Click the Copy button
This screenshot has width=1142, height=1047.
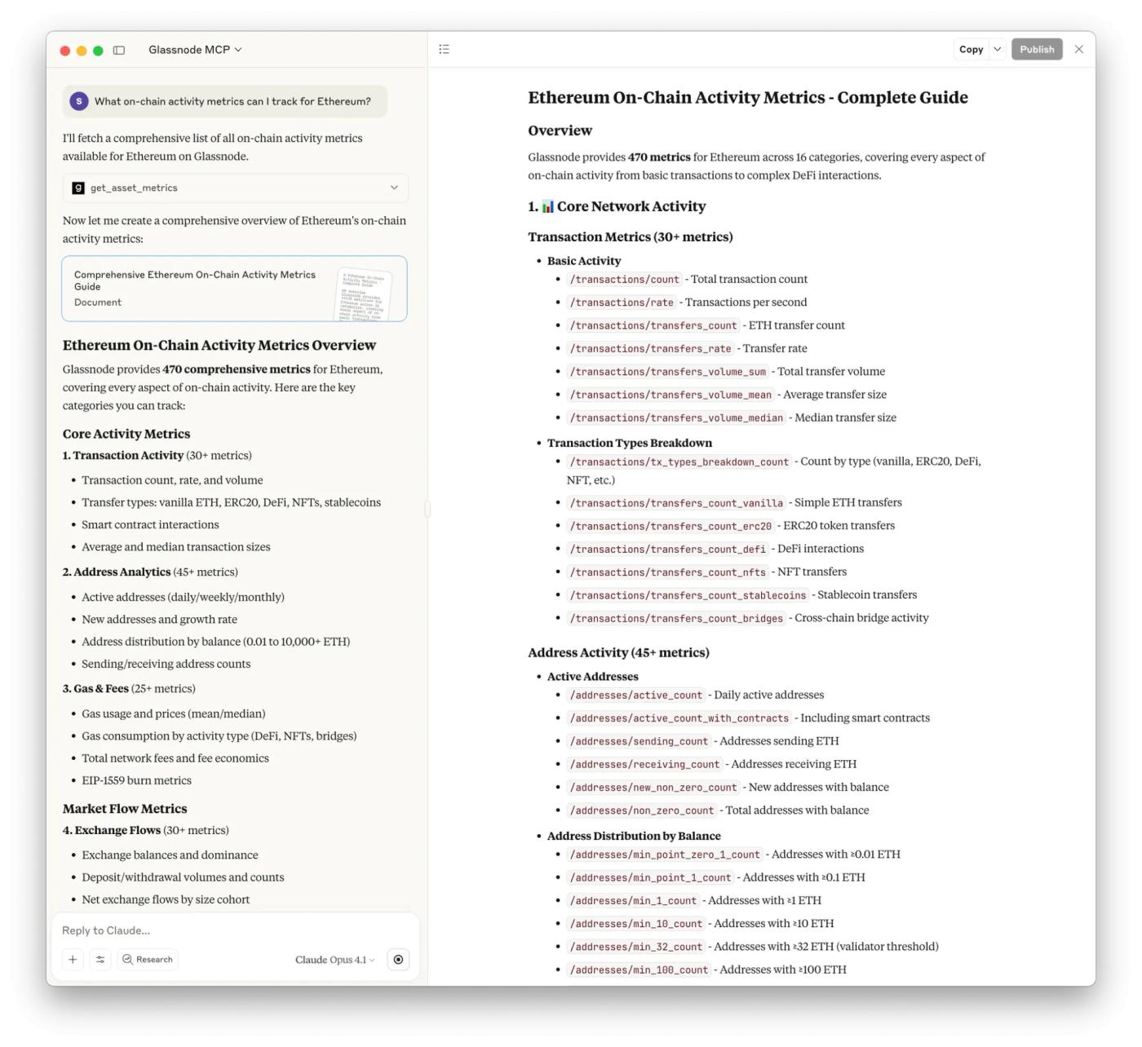(x=971, y=50)
